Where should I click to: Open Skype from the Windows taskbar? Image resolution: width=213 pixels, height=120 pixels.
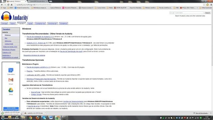click(44, 118)
